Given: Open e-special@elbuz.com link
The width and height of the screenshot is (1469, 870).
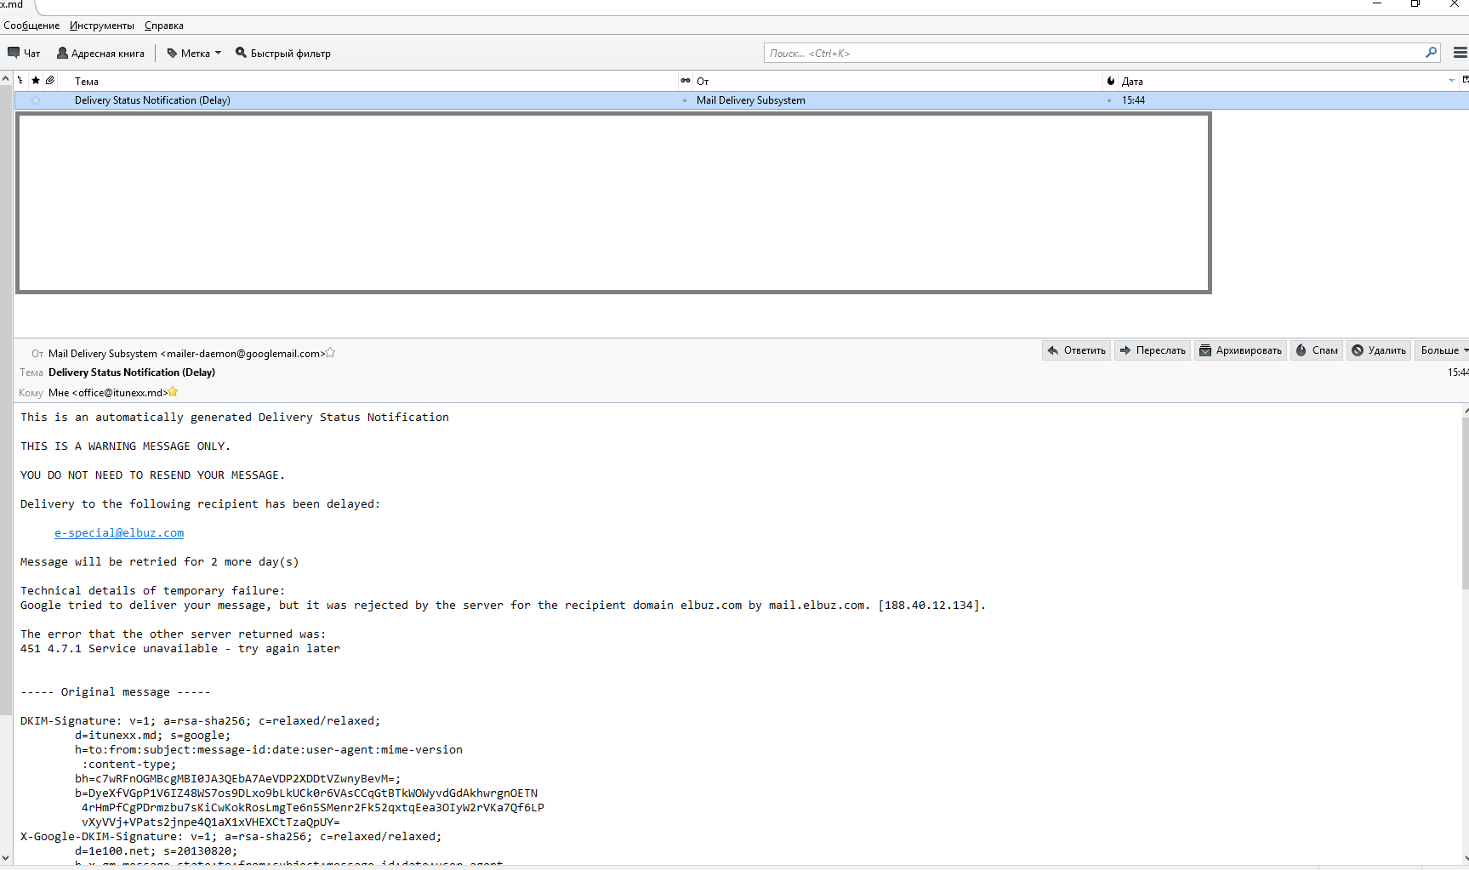Looking at the screenshot, I should 119,533.
